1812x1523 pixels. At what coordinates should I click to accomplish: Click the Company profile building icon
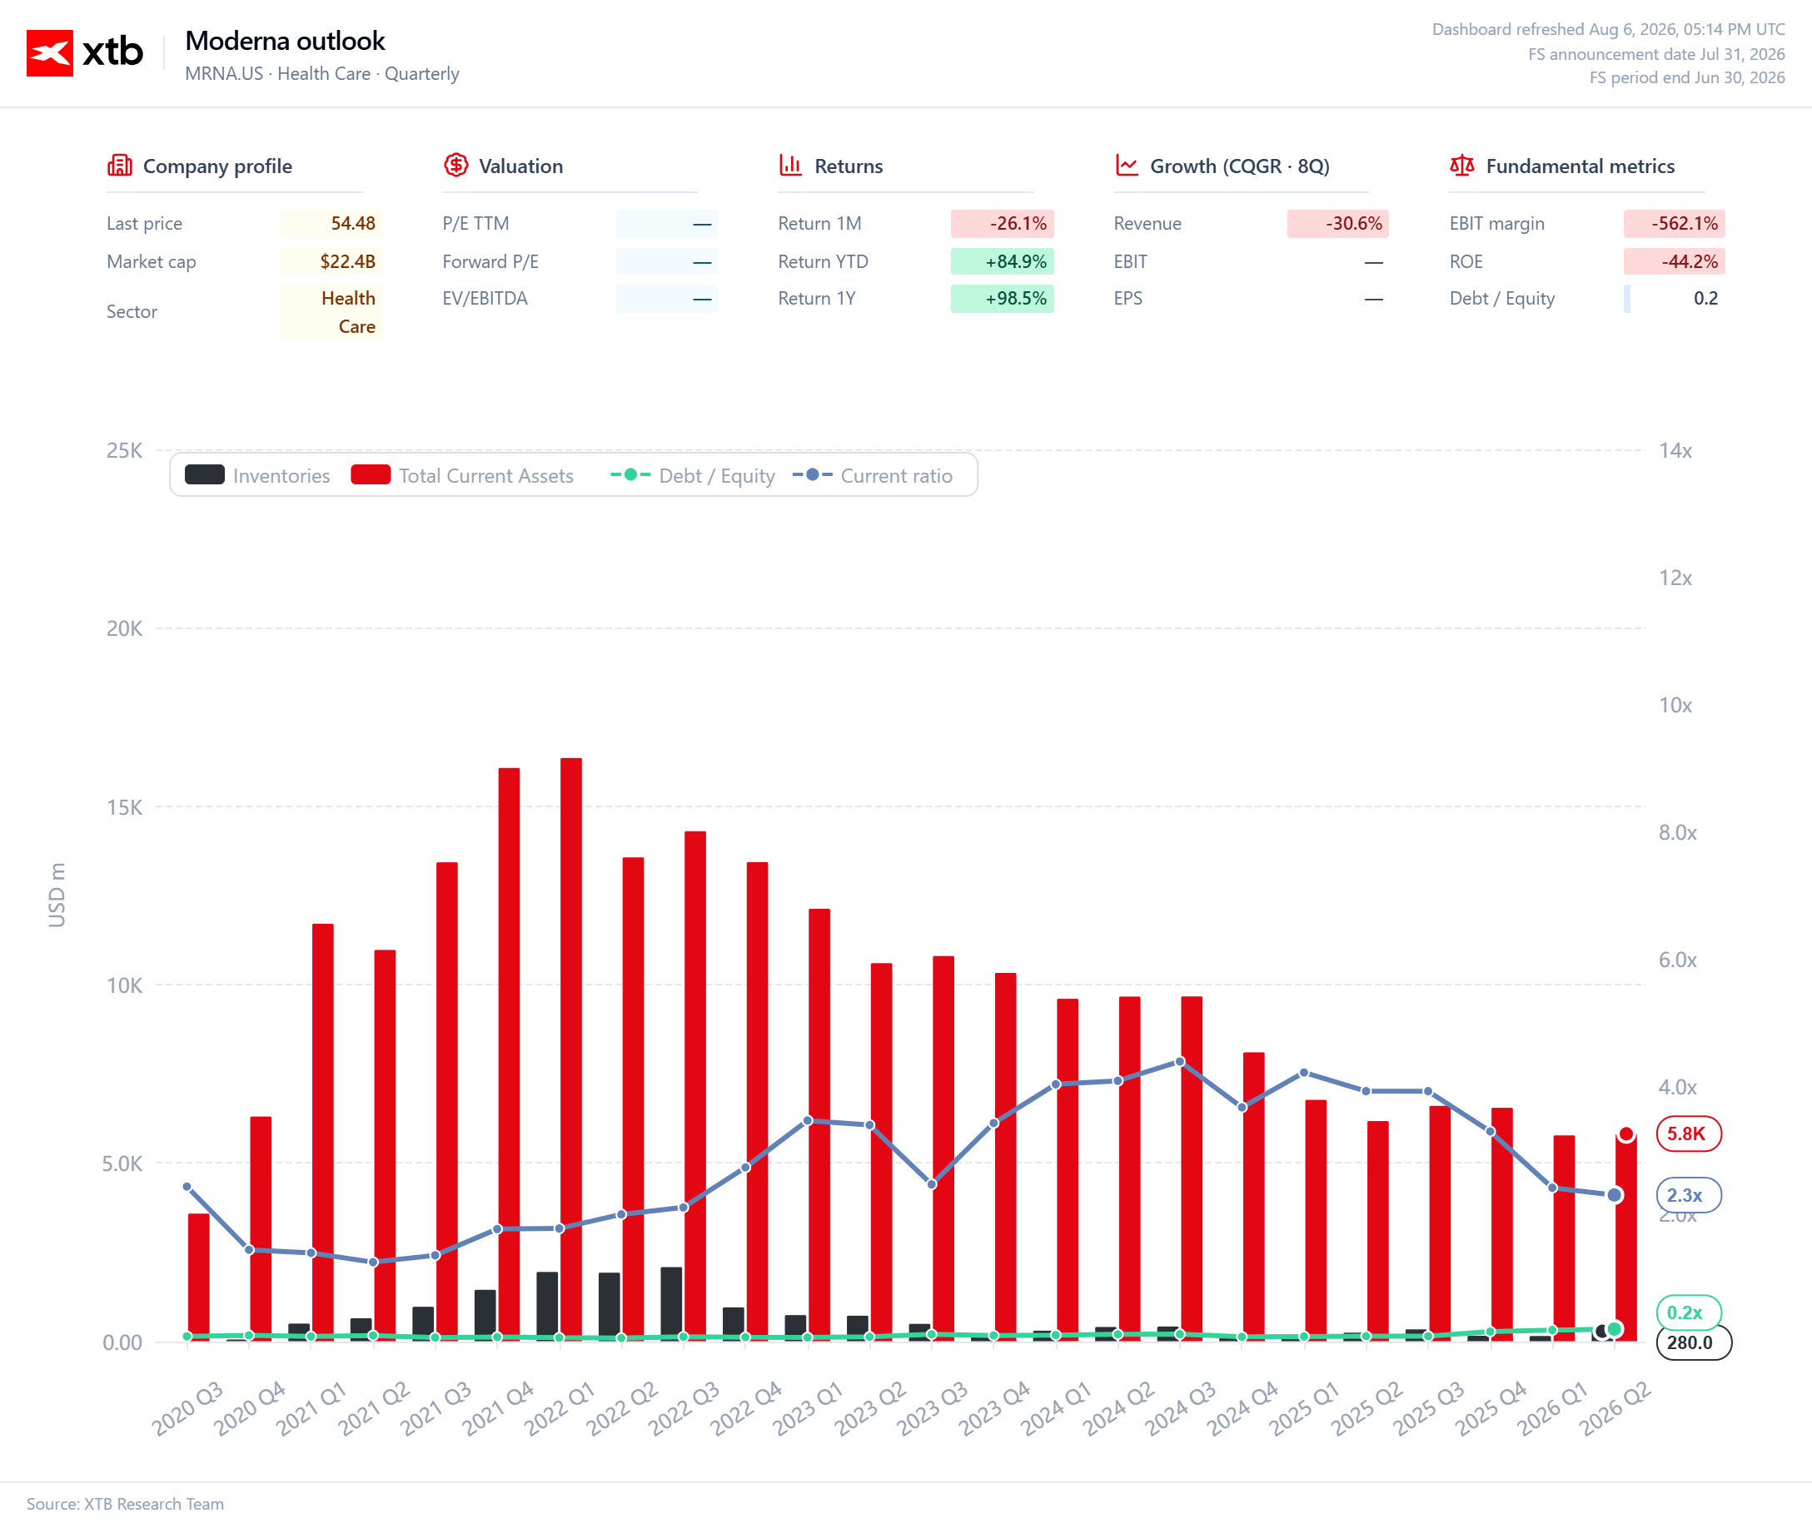(119, 165)
